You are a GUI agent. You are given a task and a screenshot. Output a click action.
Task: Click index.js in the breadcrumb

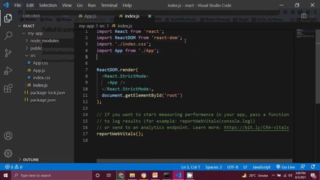pos(124,26)
